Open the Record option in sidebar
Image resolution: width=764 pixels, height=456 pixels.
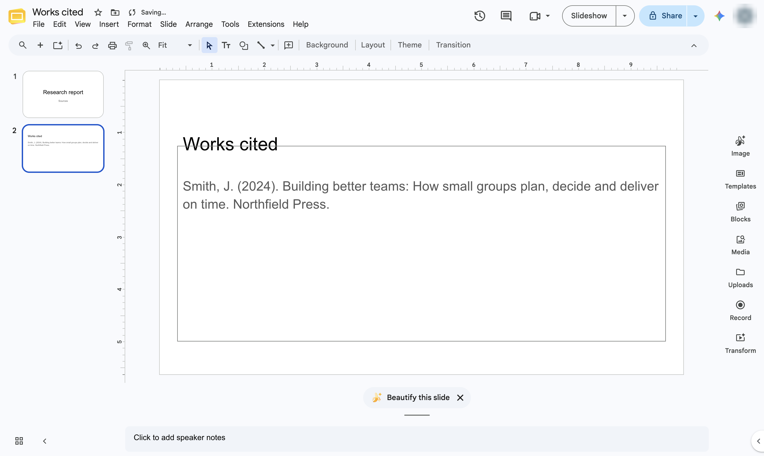[740, 311]
